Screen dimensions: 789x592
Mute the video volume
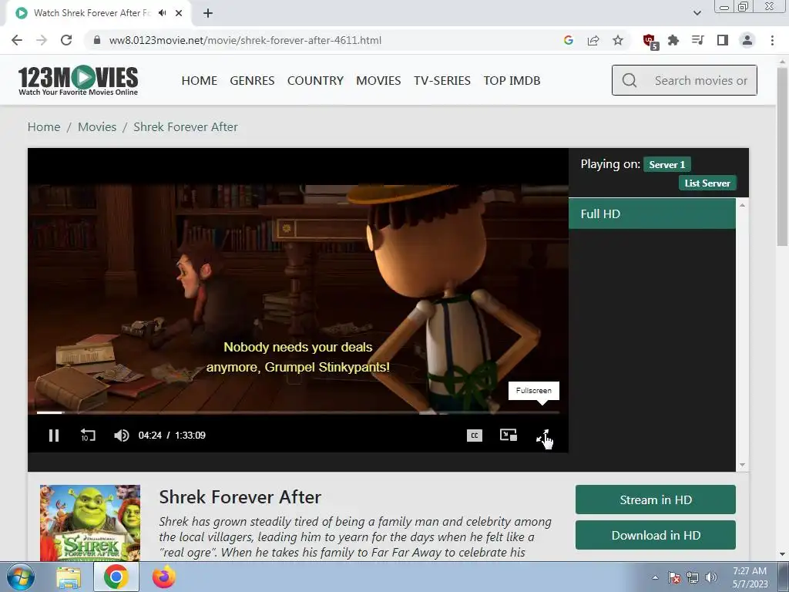click(x=121, y=436)
